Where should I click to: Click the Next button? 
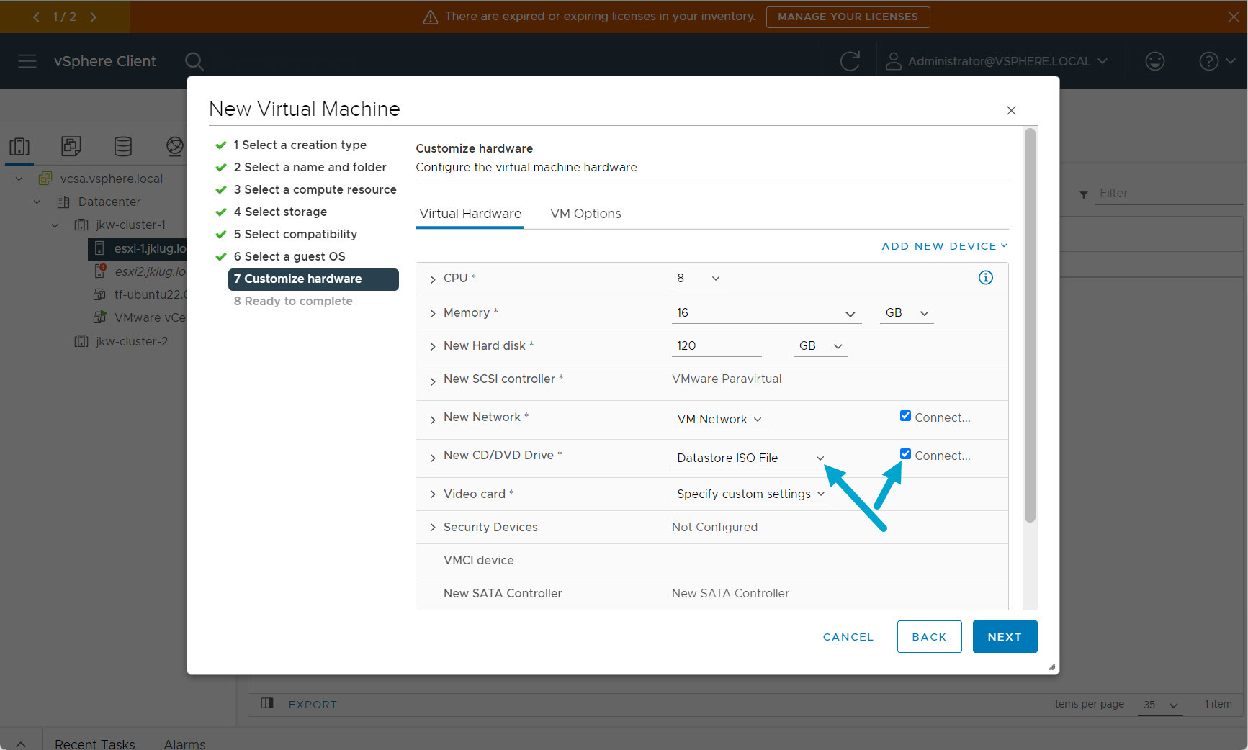(1004, 637)
